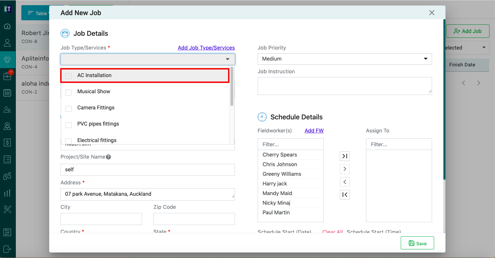Remove all assigned fieldworkers with first arrow
This screenshot has width=495, height=258.
pos(345,195)
